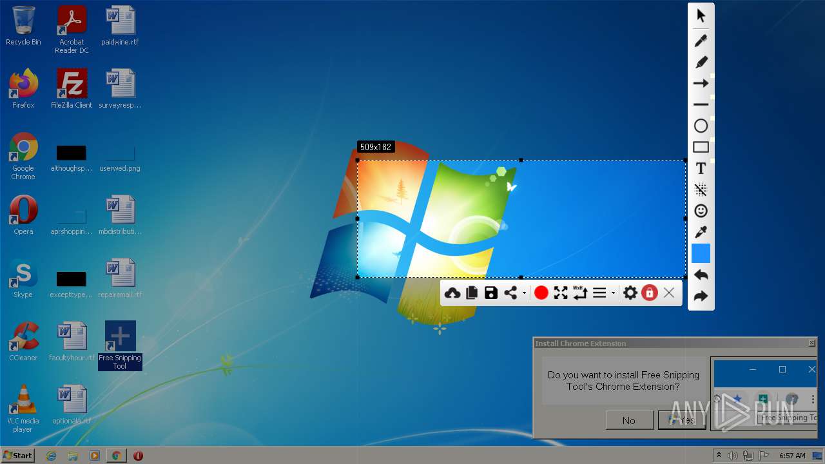Select the paidwine.rtf file
The height and width of the screenshot is (464, 825).
pos(120,26)
